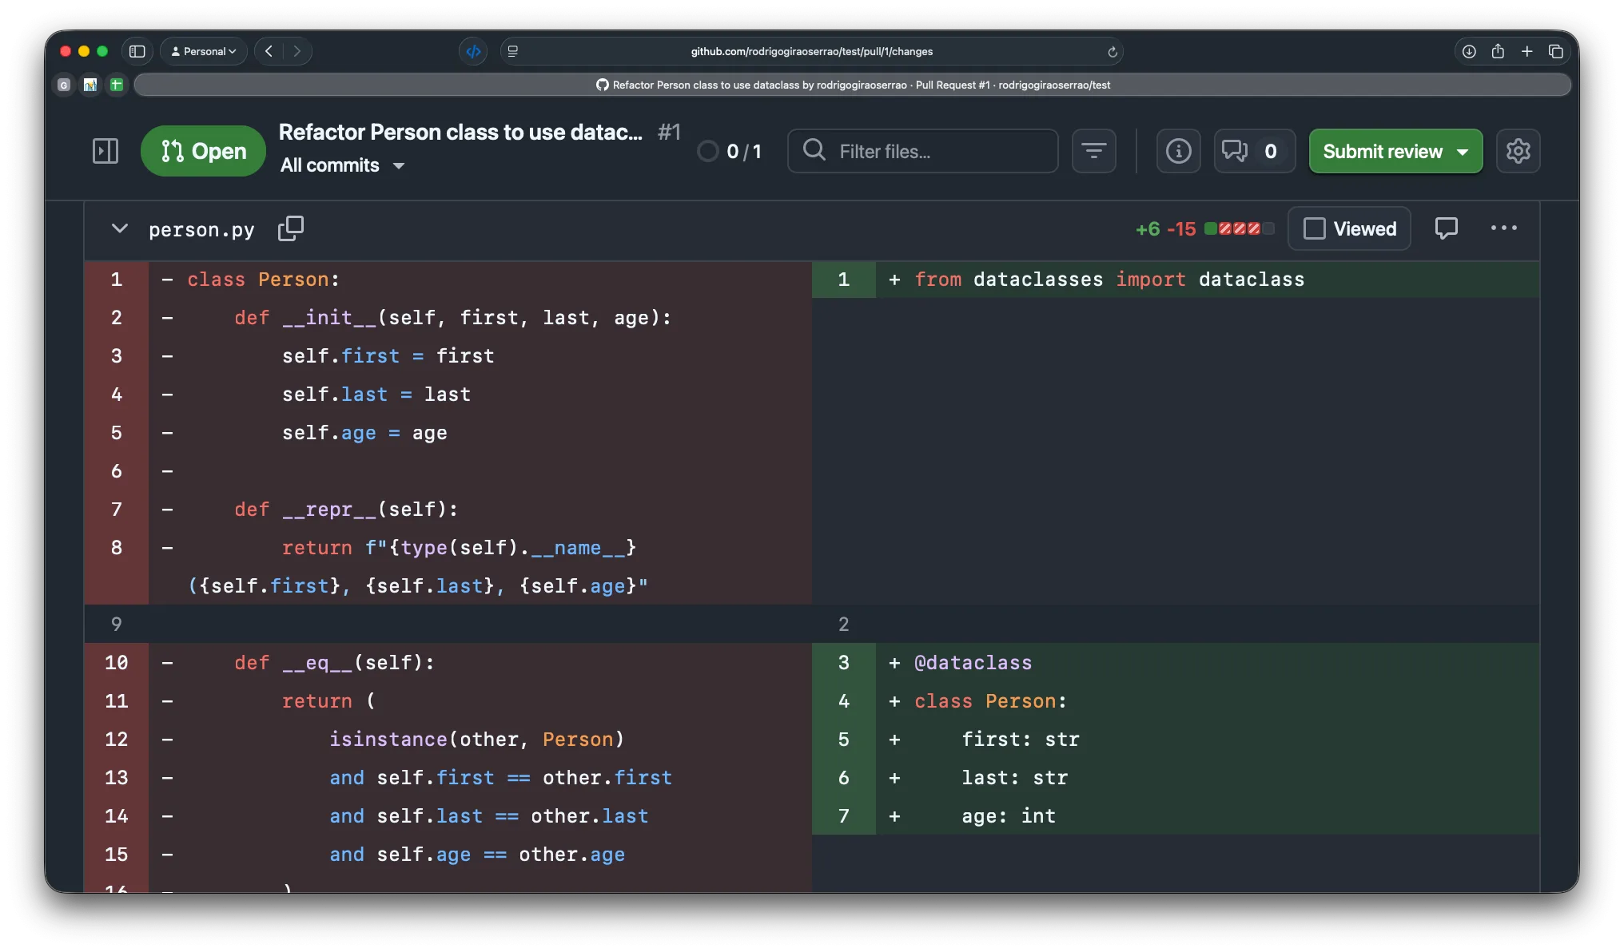
Task: Toggle the browser sidebar button
Action: [137, 51]
